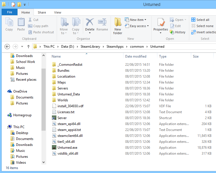This screenshot has height=173, width=216.
Task: Click Invert selection in the ribbon
Action: (x=204, y=32)
